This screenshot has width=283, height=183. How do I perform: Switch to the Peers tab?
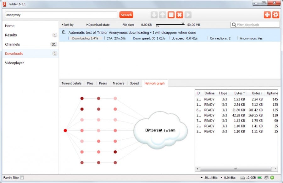(x=103, y=83)
